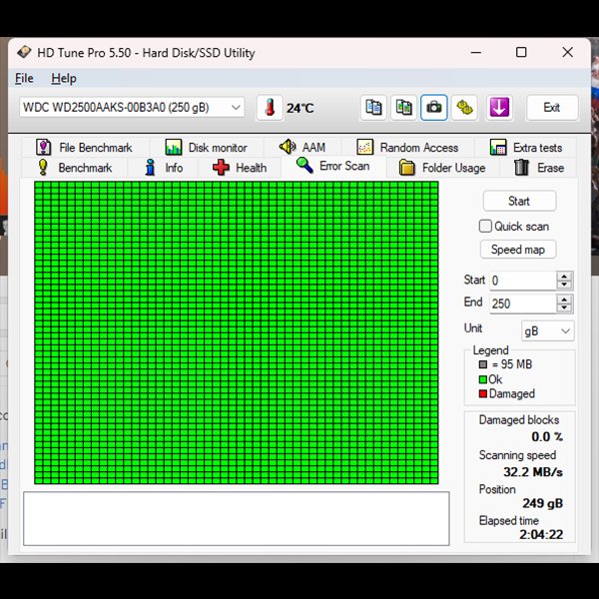Click the Speed map button
The width and height of the screenshot is (599, 599).
[518, 250]
